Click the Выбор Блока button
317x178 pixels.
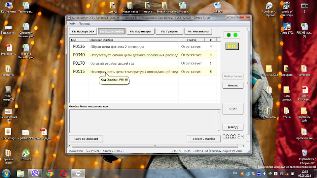233,76
